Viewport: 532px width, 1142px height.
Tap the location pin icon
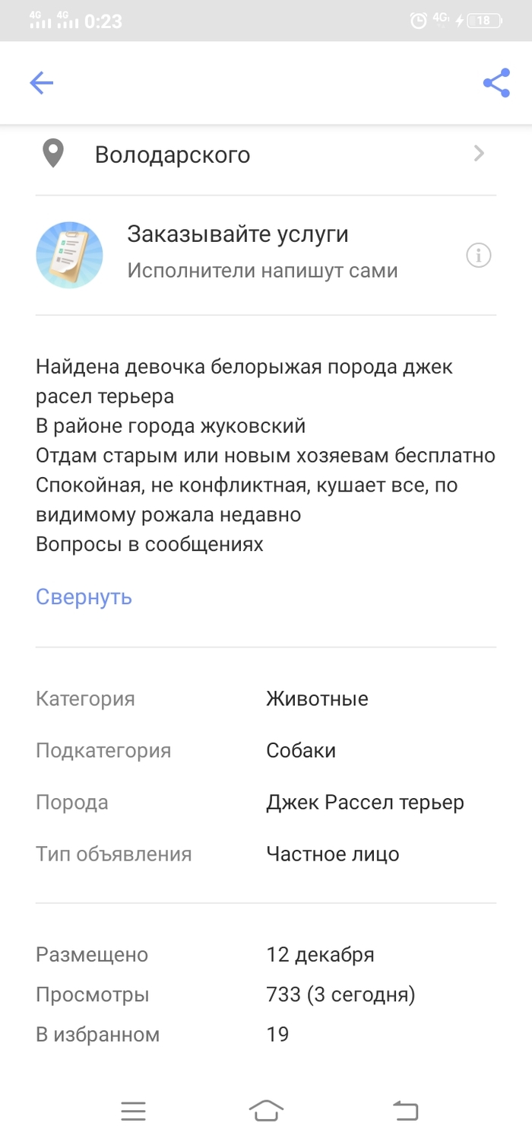[x=52, y=154]
